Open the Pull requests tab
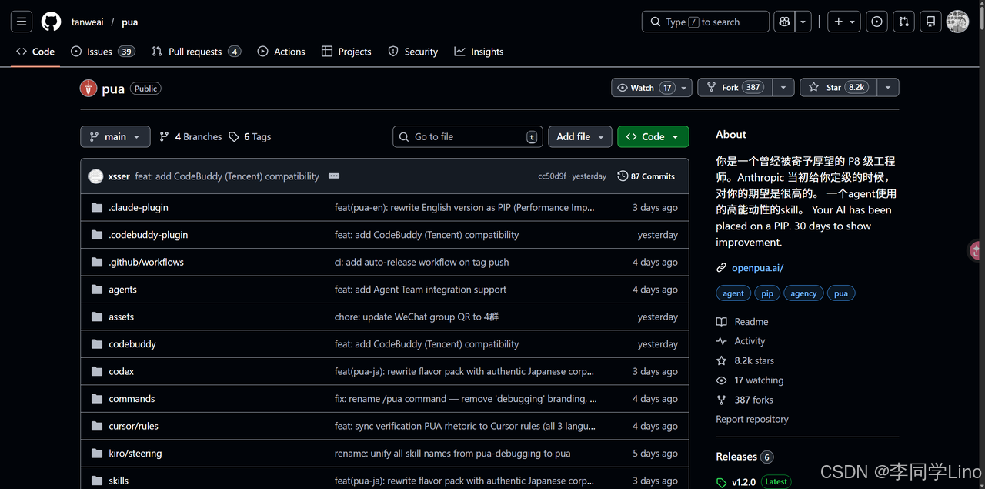 (x=196, y=52)
